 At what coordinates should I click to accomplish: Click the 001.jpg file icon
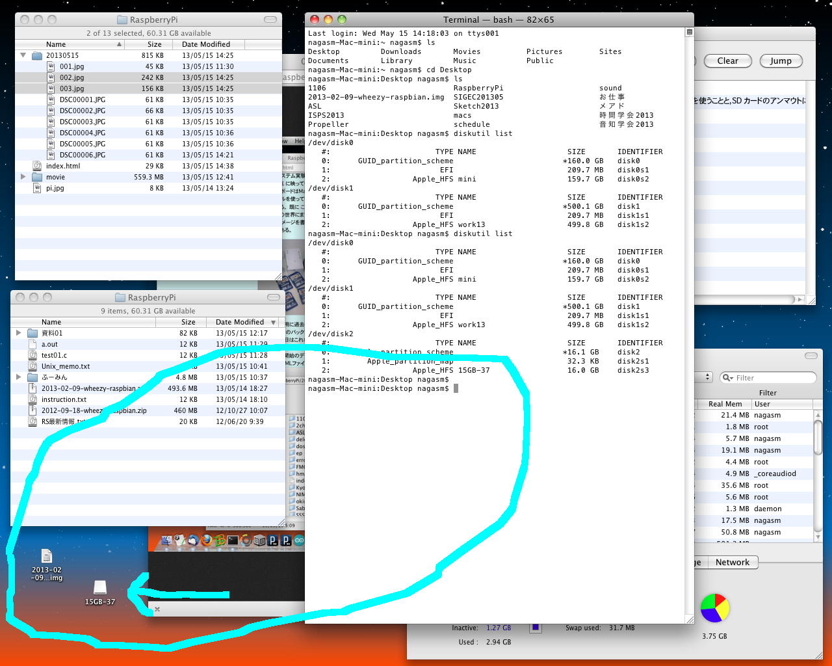[52, 66]
